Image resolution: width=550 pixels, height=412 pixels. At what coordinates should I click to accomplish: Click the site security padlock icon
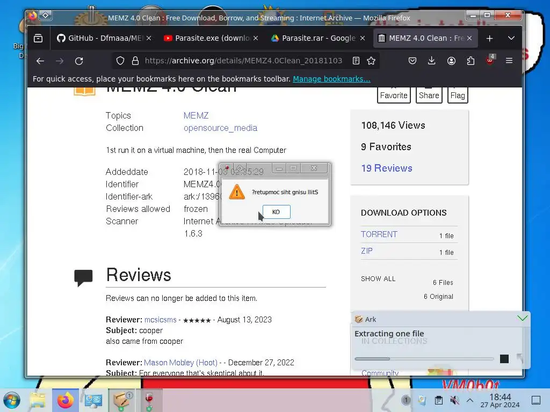[x=135, y=61]
